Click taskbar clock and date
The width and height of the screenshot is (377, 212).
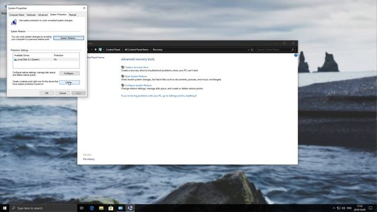click(x=360, y=208)
